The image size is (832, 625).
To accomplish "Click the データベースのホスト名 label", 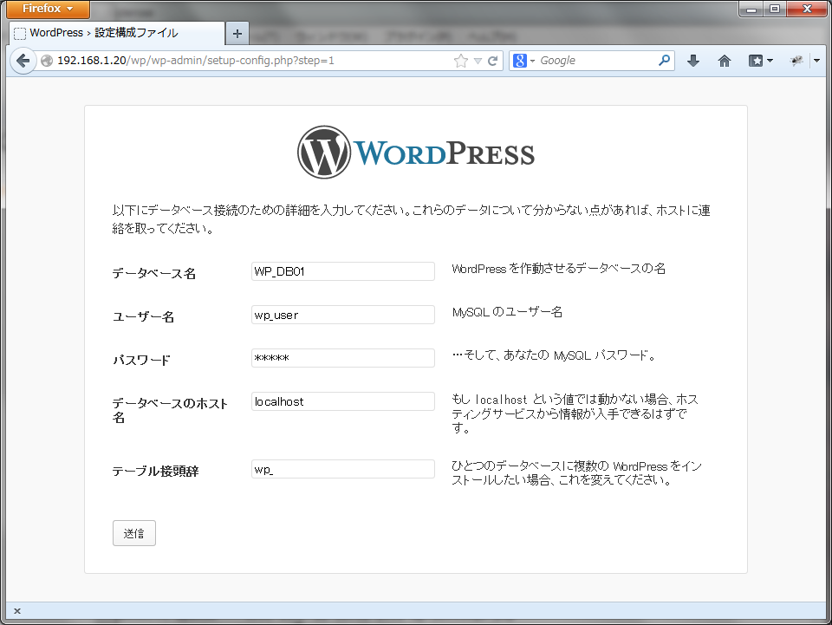I will click(170, 411).
